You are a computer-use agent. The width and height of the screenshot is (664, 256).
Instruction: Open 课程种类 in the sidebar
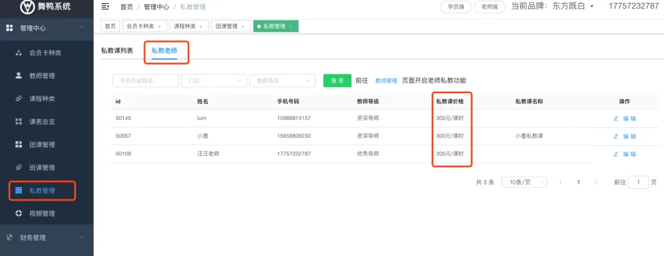point(42,99)
